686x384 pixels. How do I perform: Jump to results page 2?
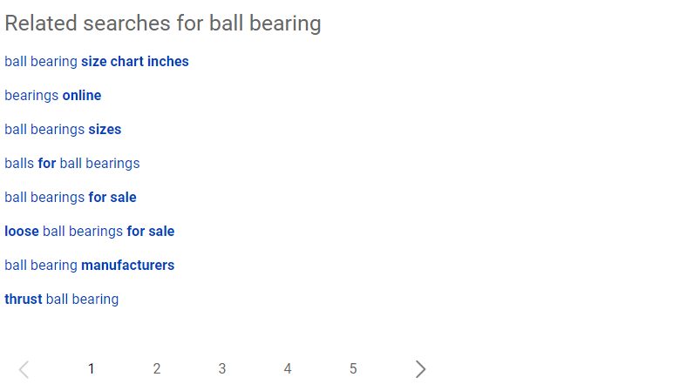point(157,369)
